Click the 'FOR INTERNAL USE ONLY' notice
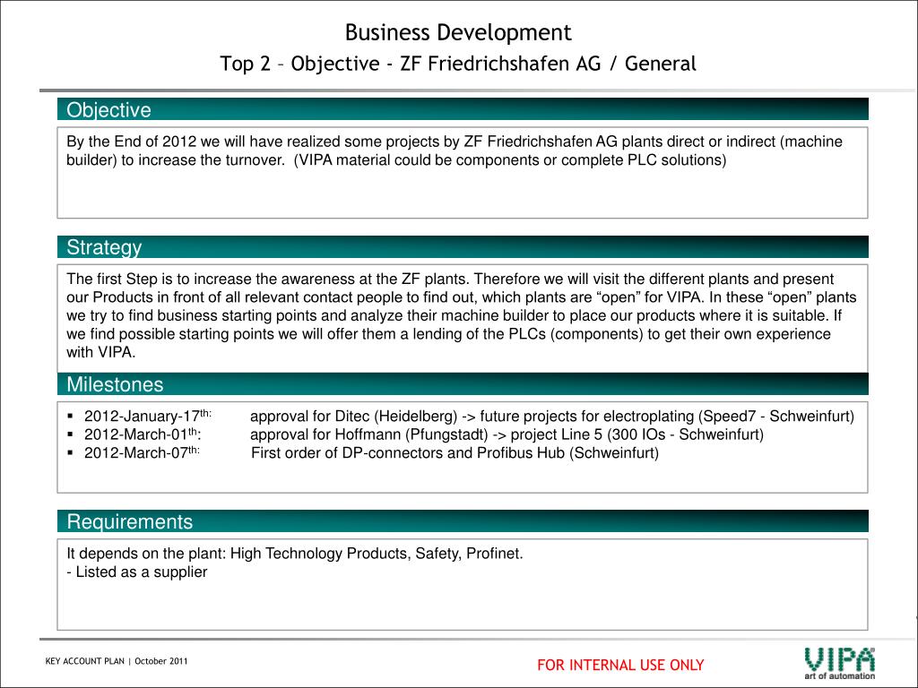Viewport: 918px width, 688px height. tap(620, 666)
